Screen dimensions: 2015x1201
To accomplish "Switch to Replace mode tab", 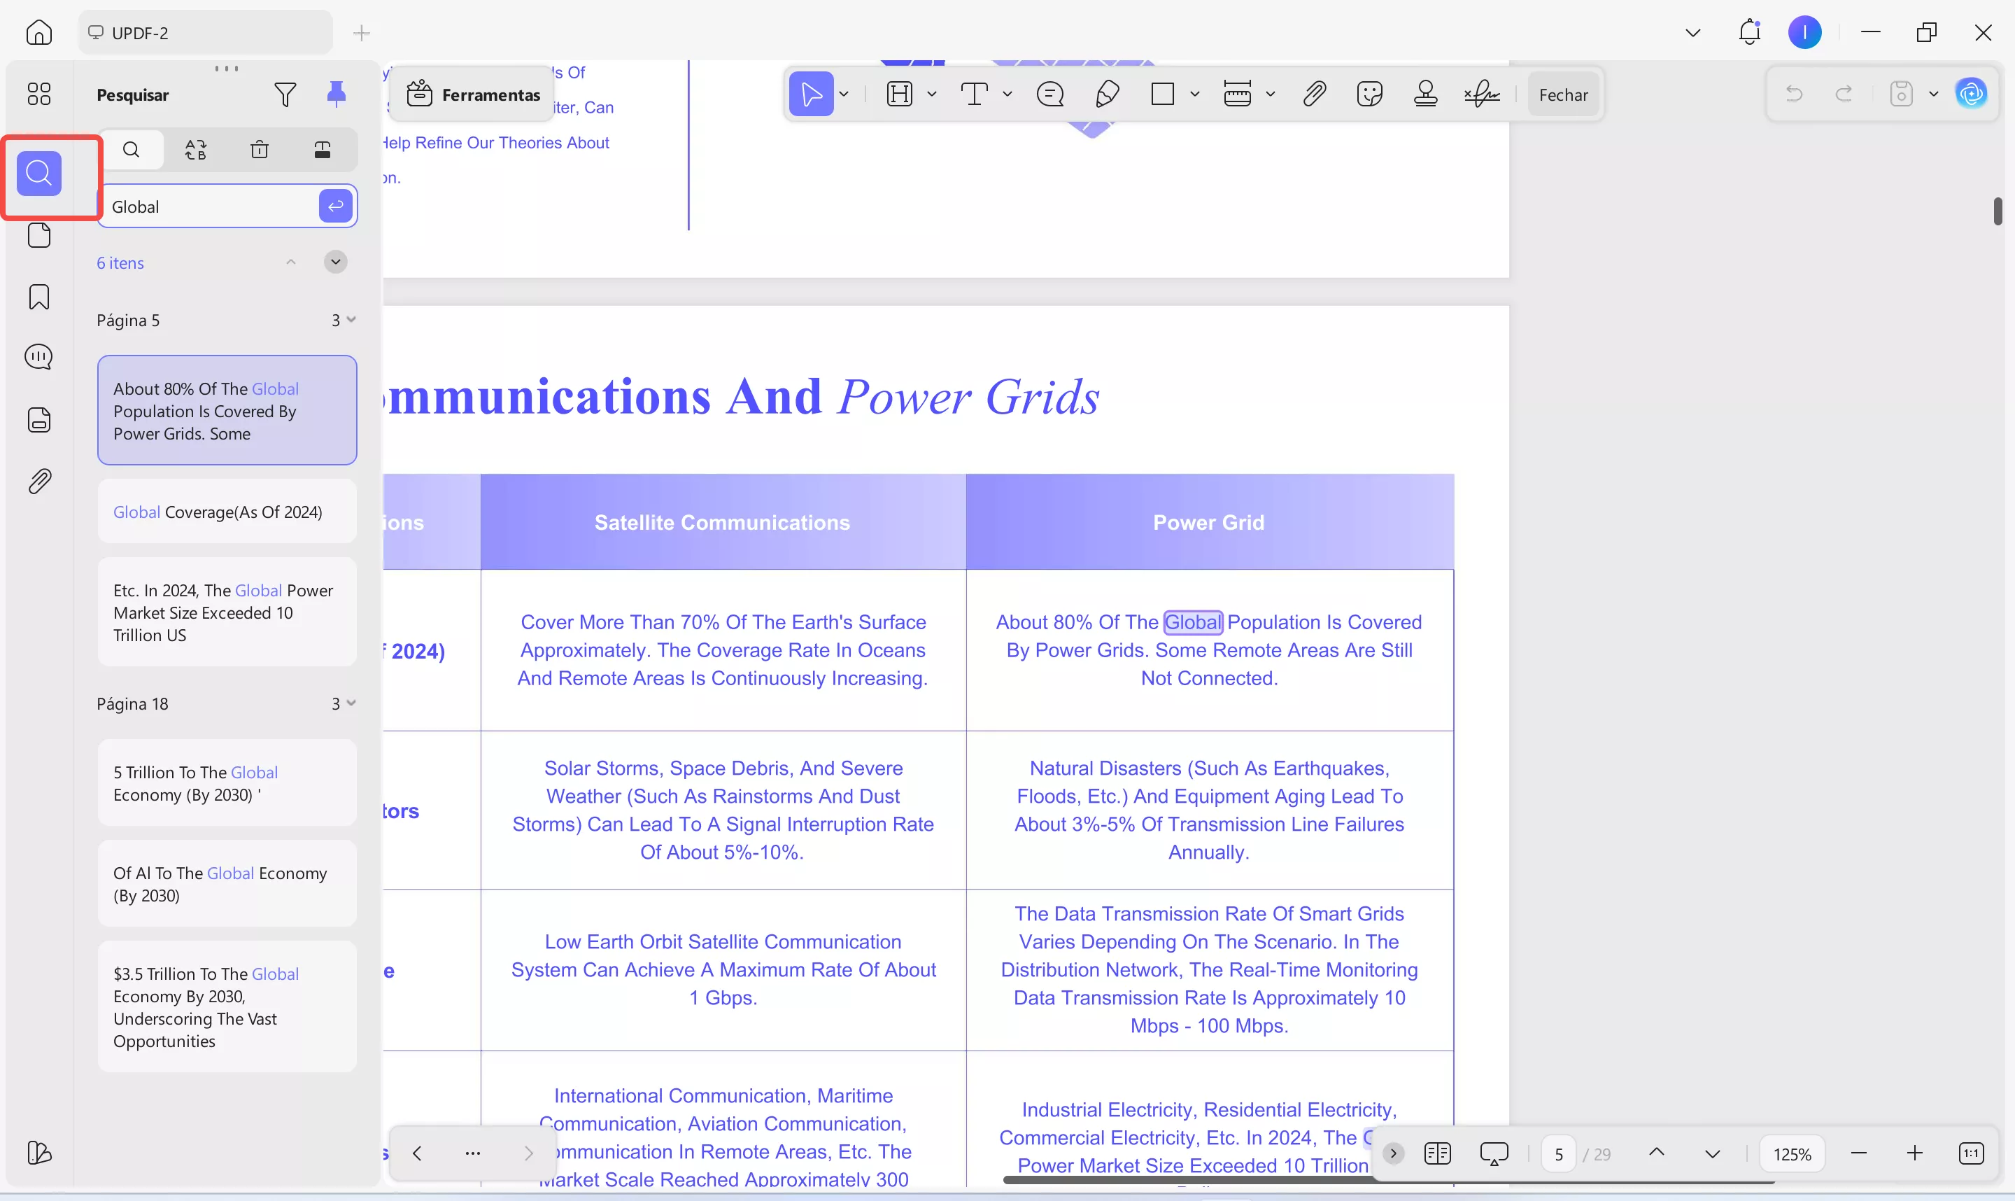I will pos(196,150).
